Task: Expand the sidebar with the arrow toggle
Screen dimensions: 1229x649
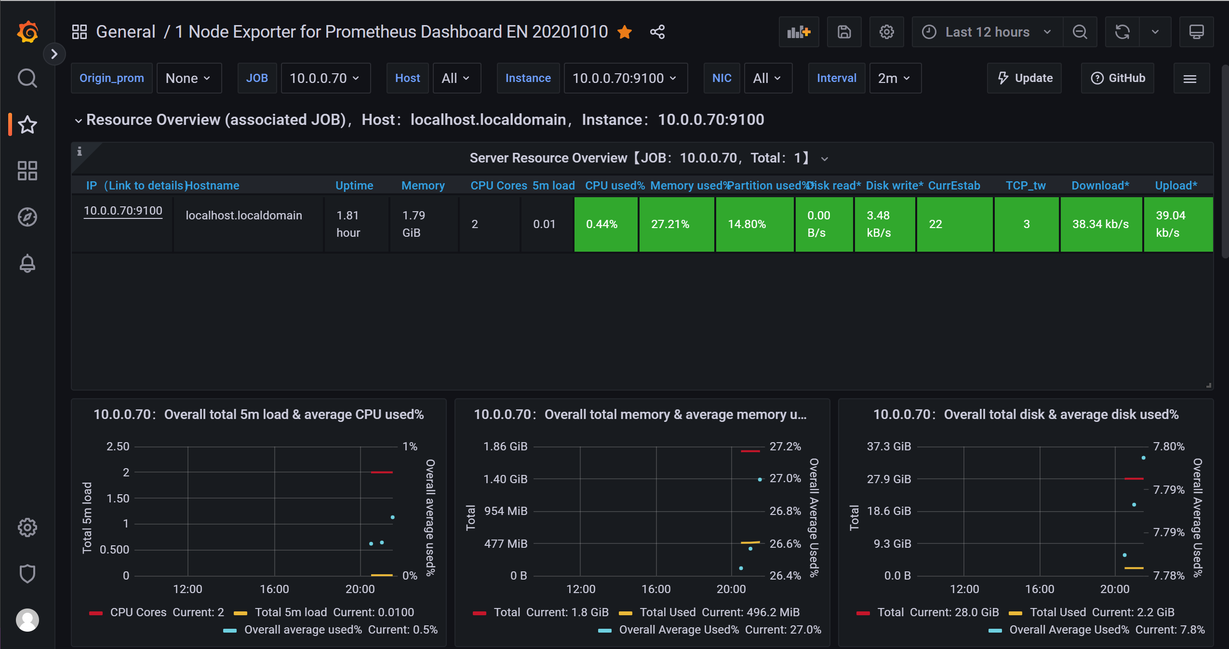Action: click(54, 54)
